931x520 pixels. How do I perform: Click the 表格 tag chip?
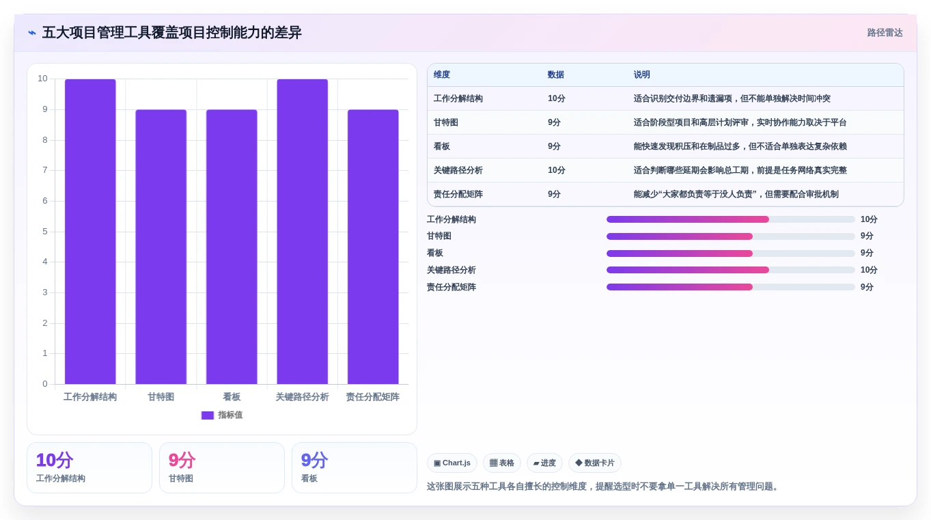502,463
